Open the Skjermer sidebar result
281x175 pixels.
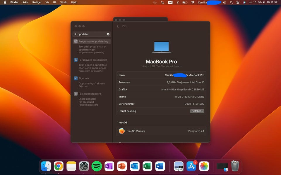pyautogui.click(x=84, y=78)
